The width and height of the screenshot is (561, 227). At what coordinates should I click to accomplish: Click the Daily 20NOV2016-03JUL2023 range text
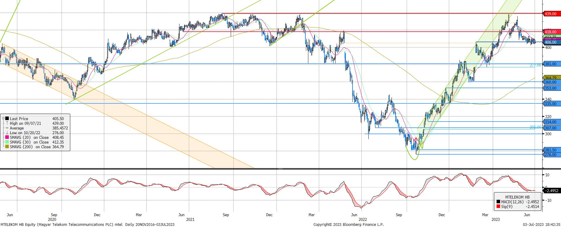click(150, 225)
